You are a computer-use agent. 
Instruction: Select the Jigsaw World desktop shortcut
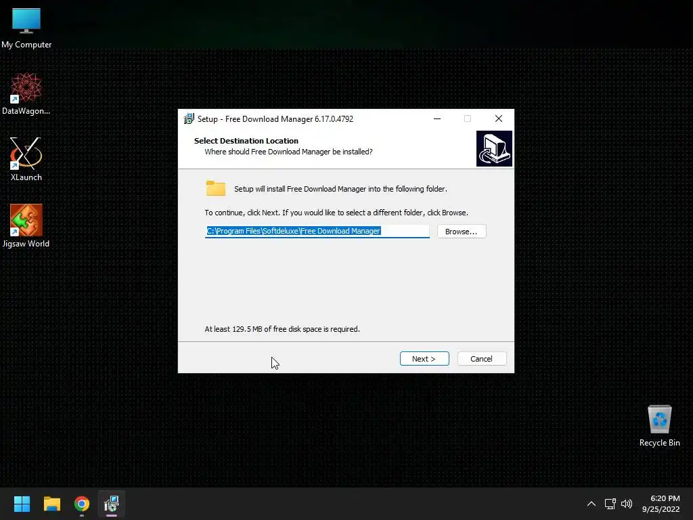coord(26,225)
